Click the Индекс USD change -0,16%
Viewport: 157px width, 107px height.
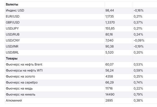click(x=139, y=11)
